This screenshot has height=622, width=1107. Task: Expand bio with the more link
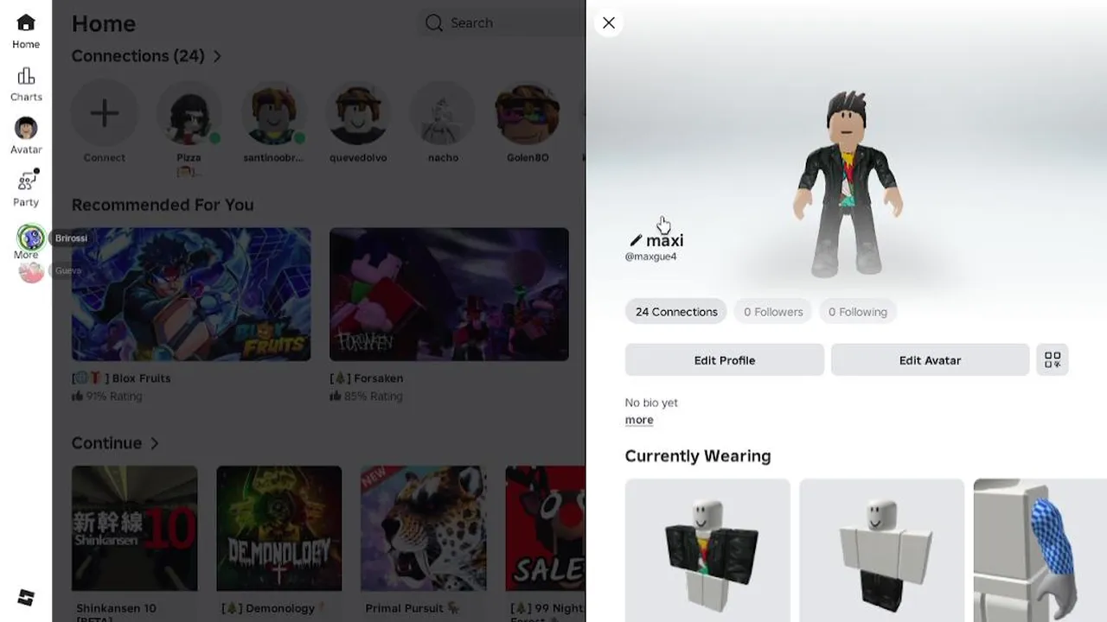click(x=639, y=420)
